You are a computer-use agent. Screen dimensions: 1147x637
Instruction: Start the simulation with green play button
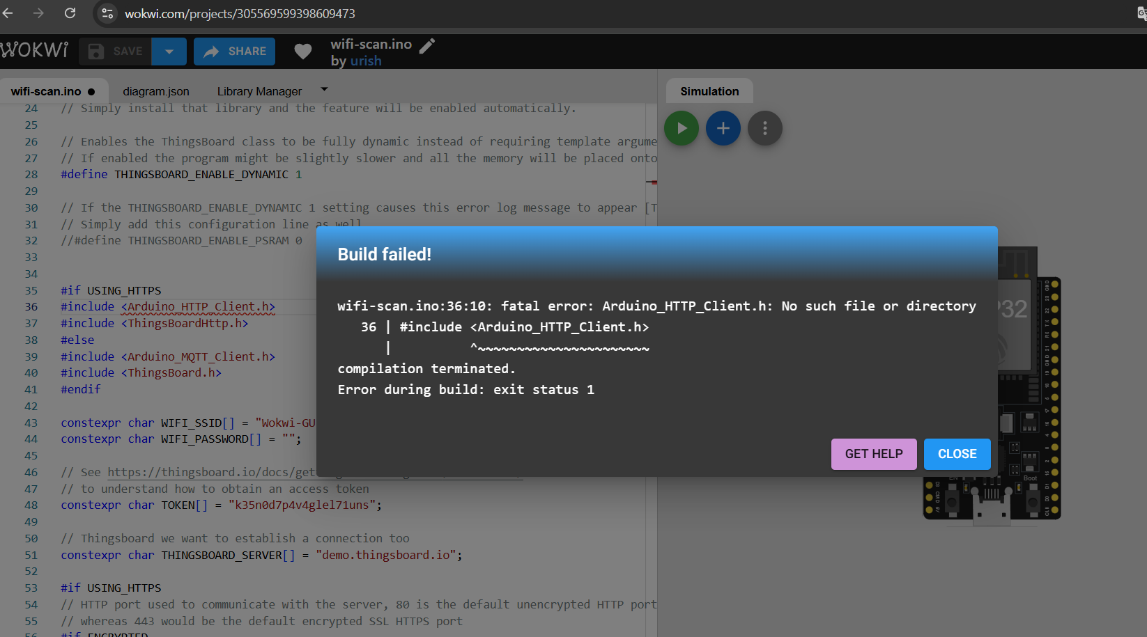tap(682, 128)
